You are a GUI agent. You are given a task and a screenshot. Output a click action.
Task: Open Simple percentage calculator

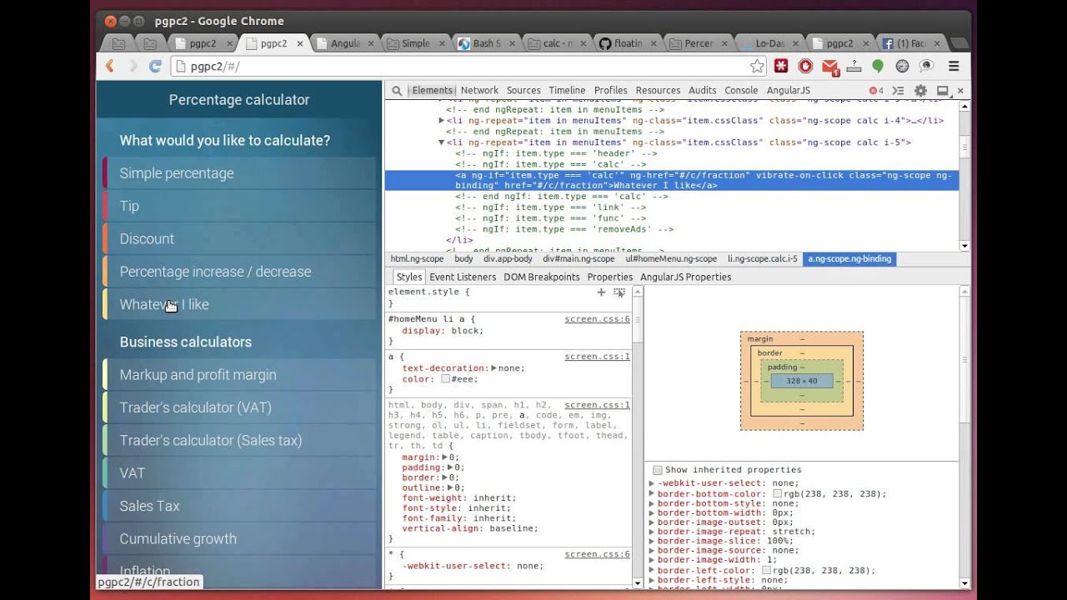[x=239, y=173]
